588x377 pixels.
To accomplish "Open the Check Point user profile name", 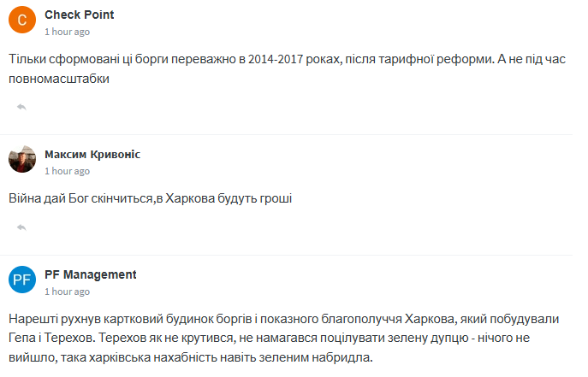I will (x=79, y=15).
